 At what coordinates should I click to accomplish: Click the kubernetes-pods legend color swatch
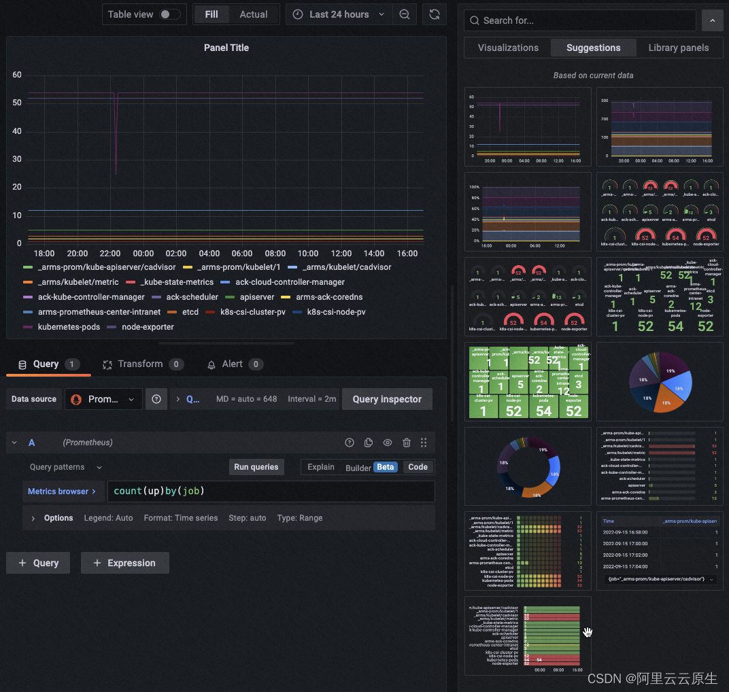pos(28,327)
